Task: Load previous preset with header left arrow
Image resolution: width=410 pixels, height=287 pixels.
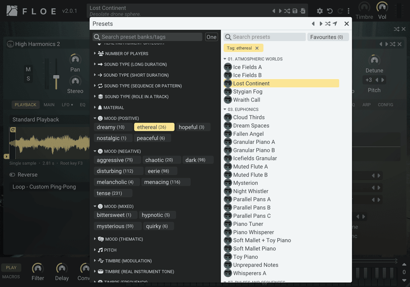Action: 313,24
